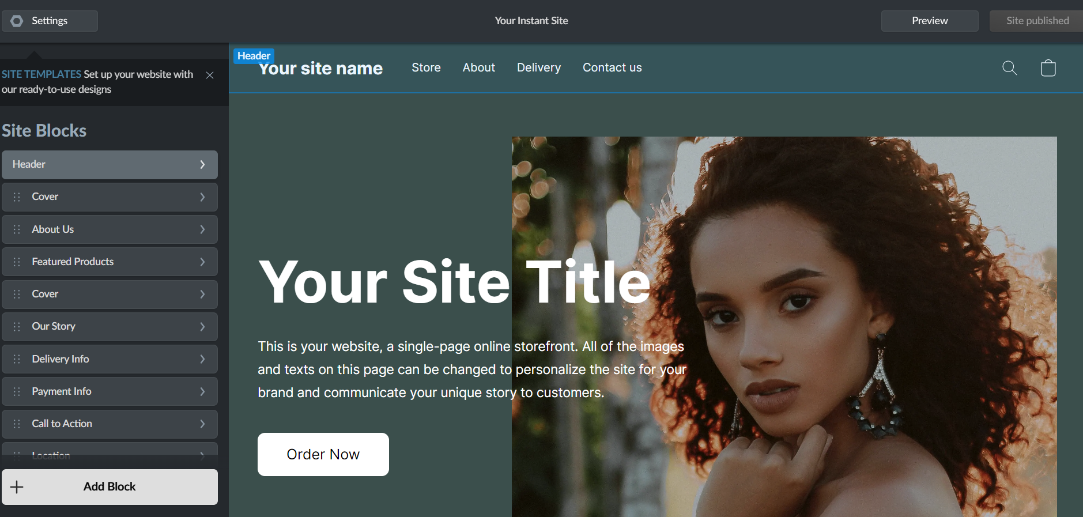Dismiss the Site Templates banner with X
Screen dimensions: 1083x517
pyautogui.click(x=210, y=76)
